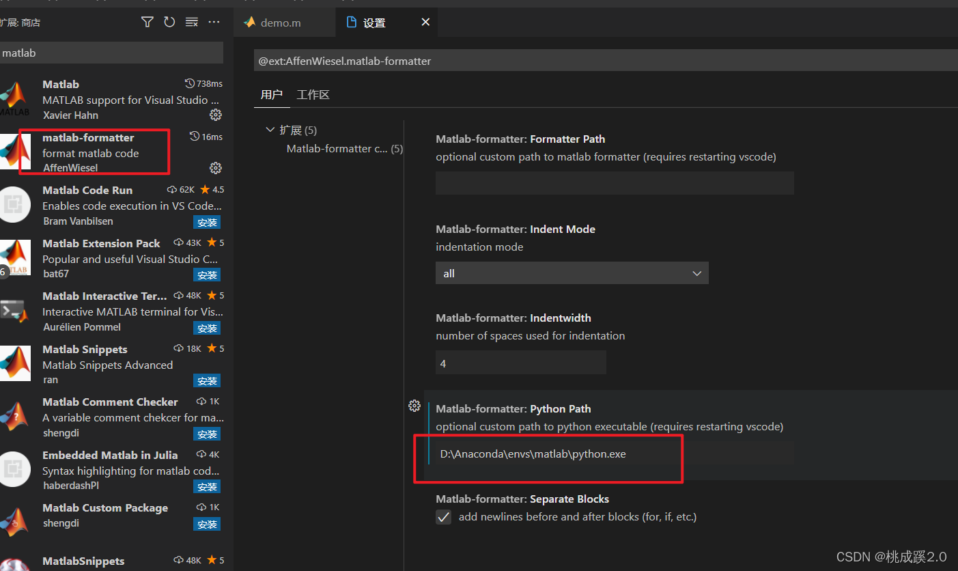The height and width of the screenshot is (571, 958).
Task: Click the extensions filter funnel icon
Action: pyautogui.click(x=147, y=22)
